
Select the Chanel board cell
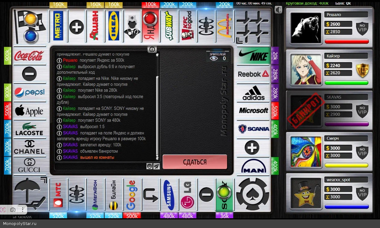pos(29,147)
